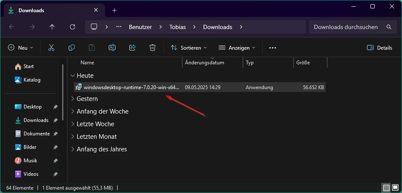Switch to details list view in status bar
This screenshot has height=193, width=402.
386,188
